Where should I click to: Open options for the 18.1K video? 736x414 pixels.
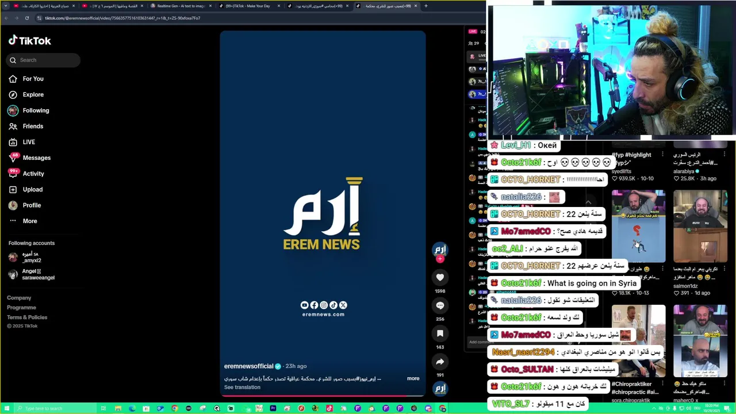662,269
